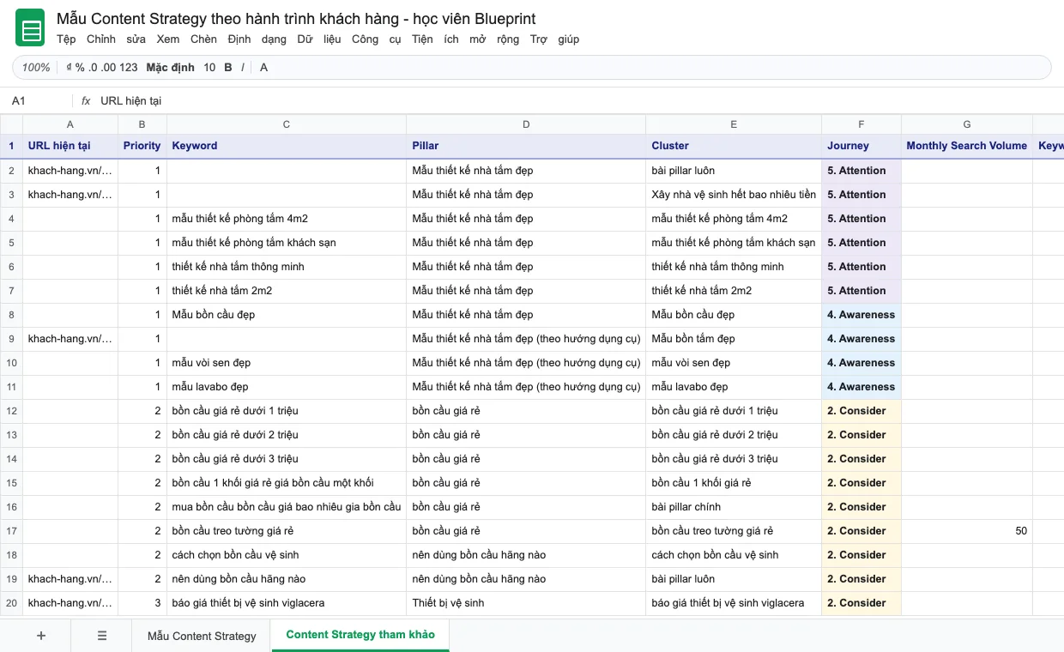Click row 2 cluster cell bài pillar luôn
1064x652 pixels.
tap(734, 171)
